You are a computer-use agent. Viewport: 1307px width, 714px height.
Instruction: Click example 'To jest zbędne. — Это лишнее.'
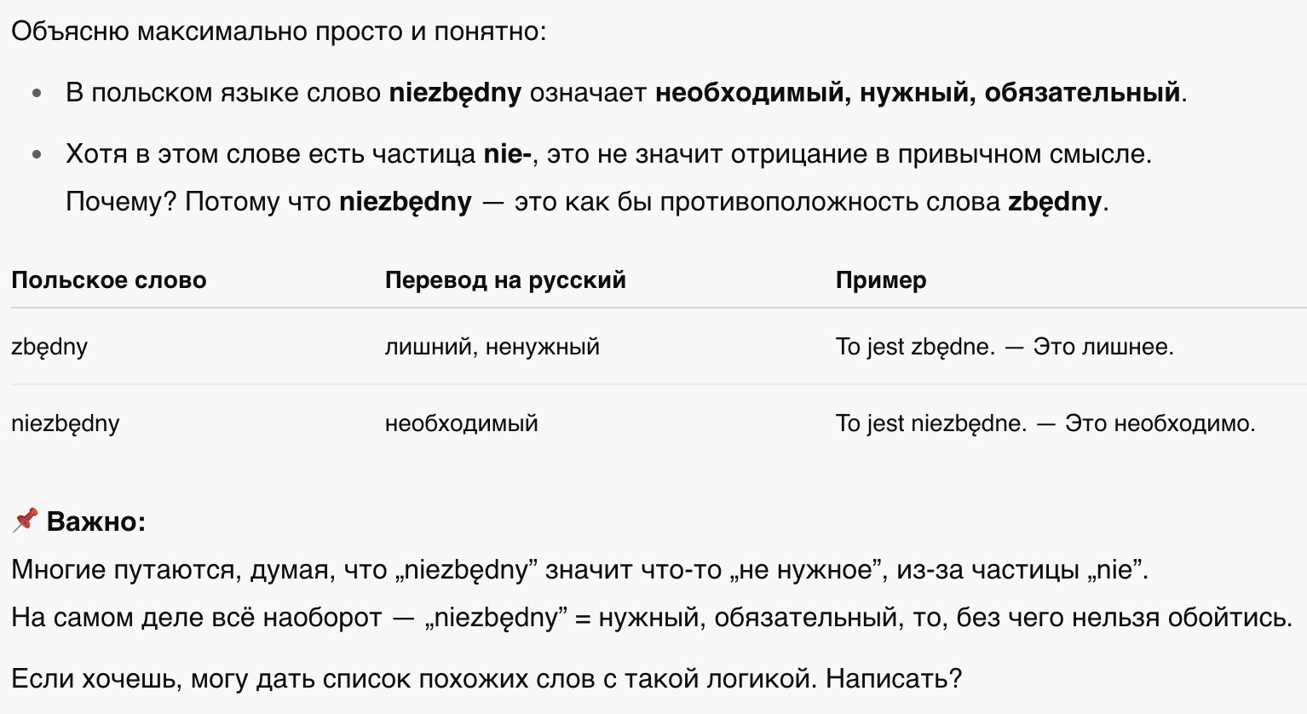click(1005, 347)
